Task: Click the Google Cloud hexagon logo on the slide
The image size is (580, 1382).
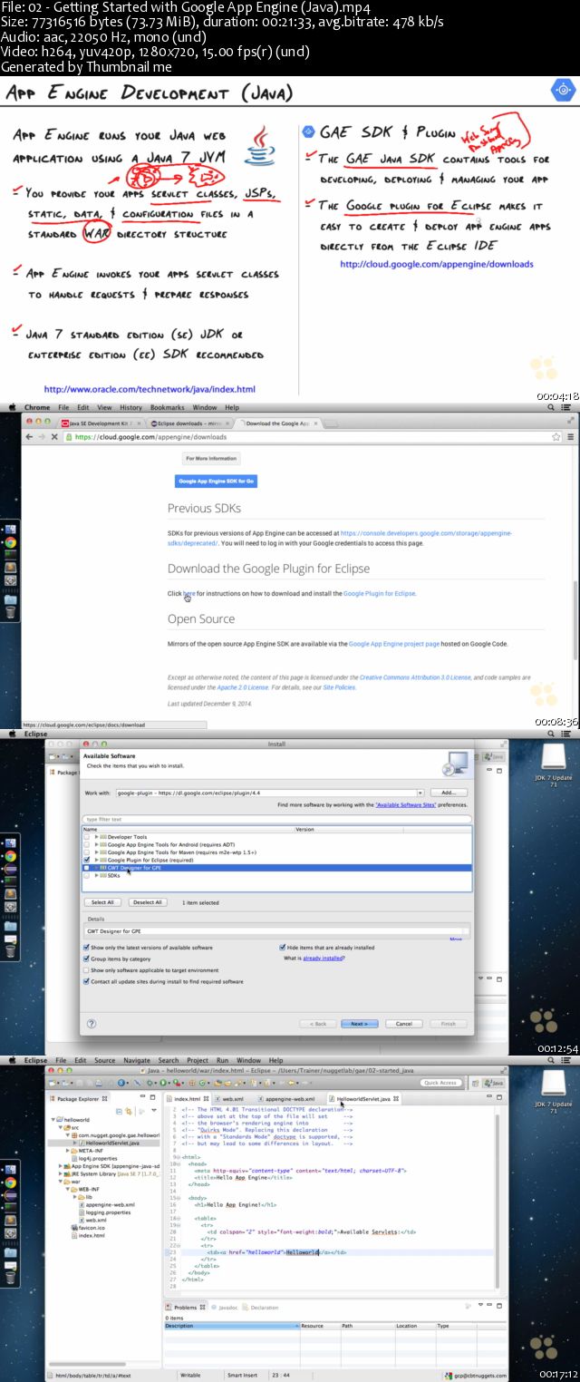Action: click(x=563, y=90)
